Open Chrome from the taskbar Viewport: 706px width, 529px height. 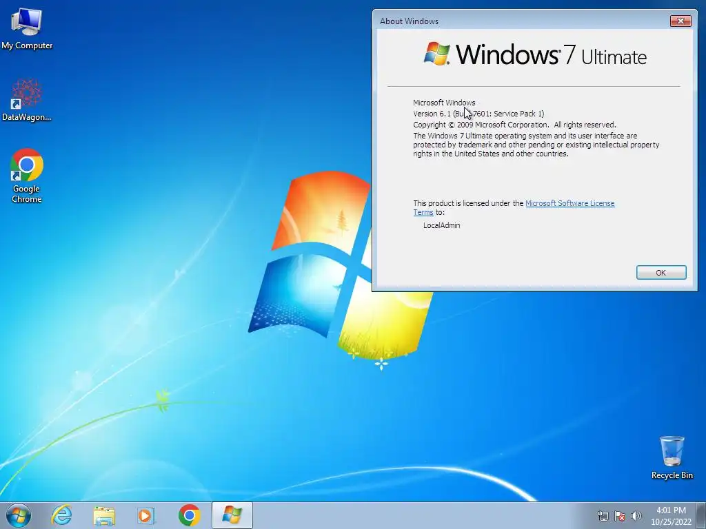(189, 515)
